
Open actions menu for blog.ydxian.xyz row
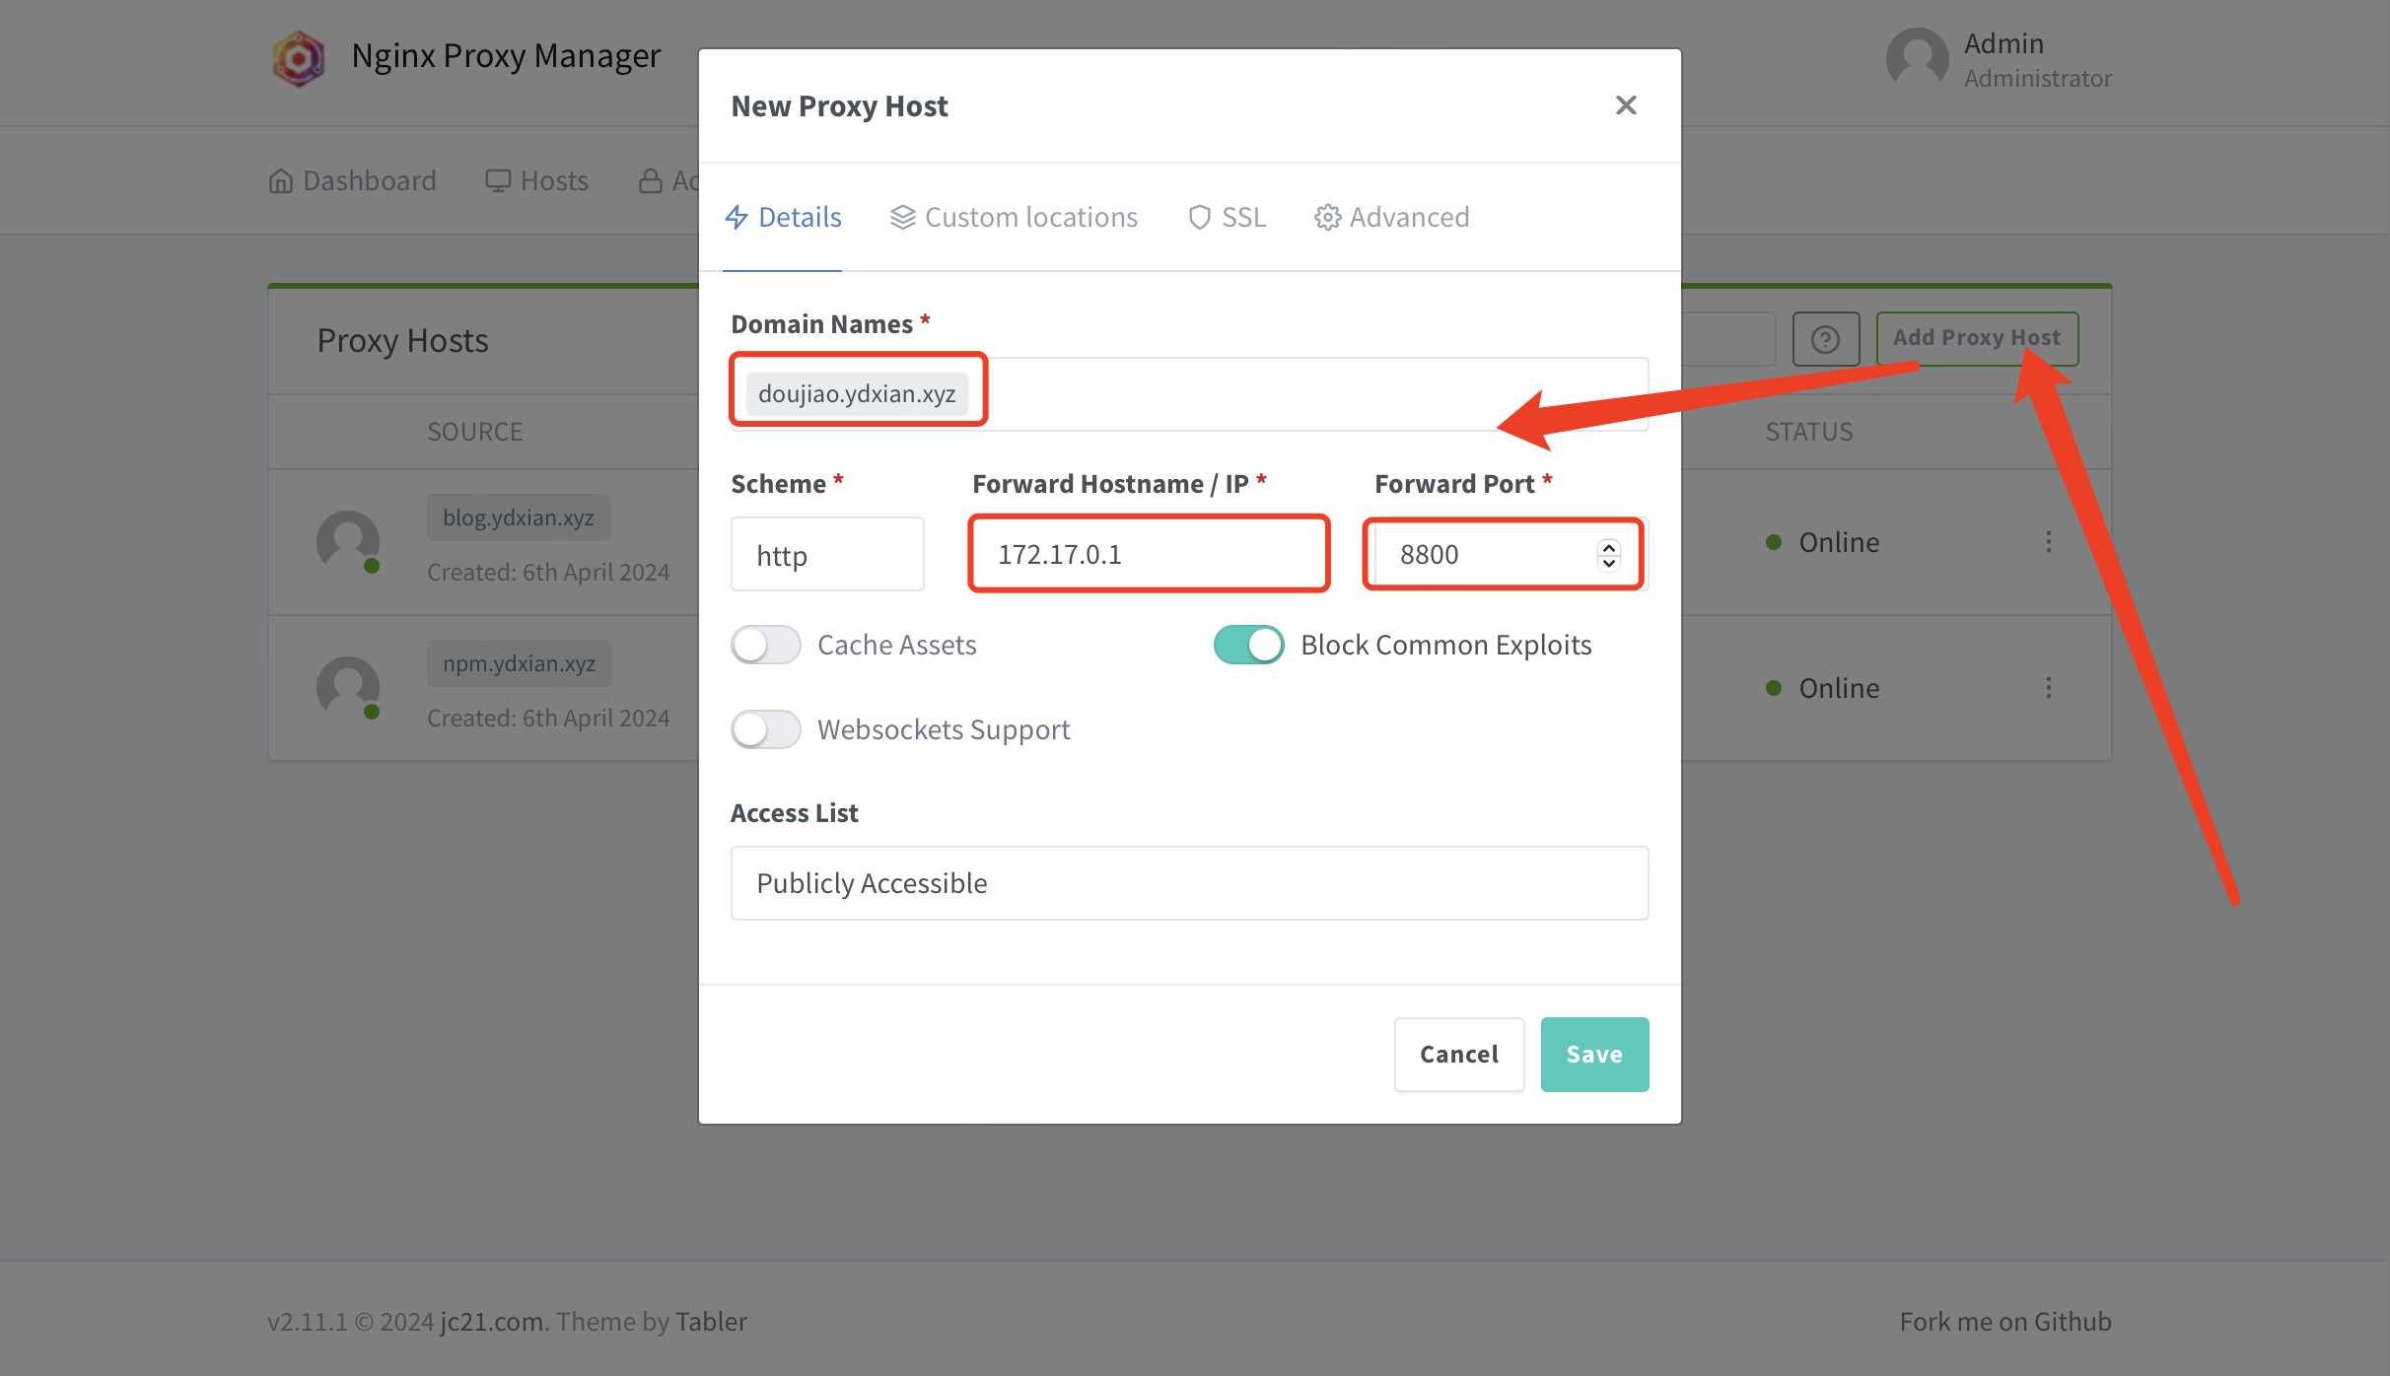coord(2049,542)
